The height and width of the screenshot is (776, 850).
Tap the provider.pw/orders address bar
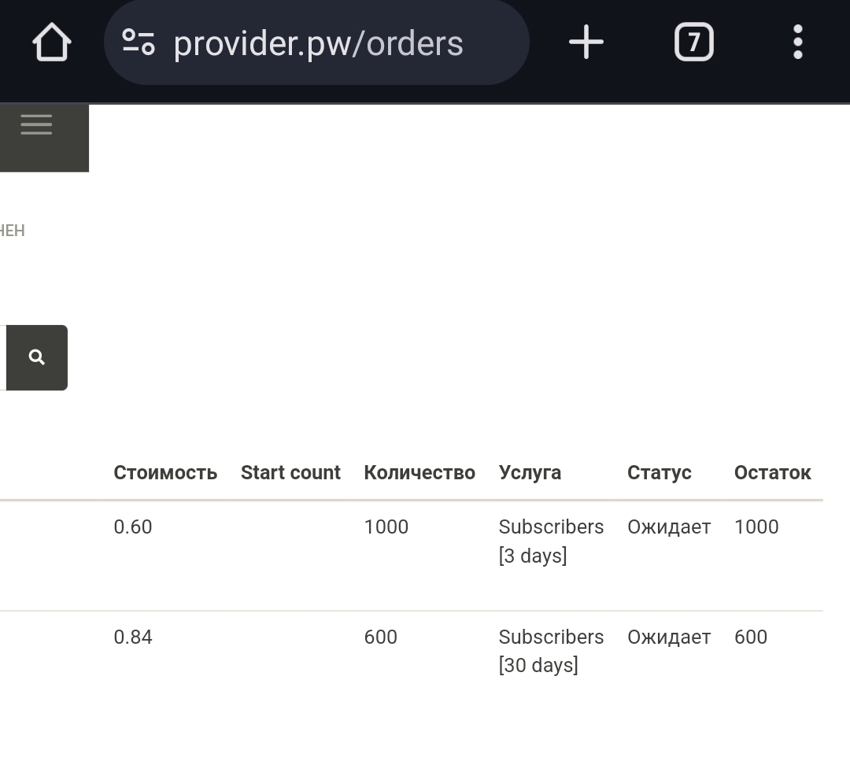coord(318,43)
